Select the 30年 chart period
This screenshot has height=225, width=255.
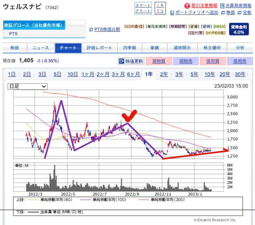[x=240, y=75]
